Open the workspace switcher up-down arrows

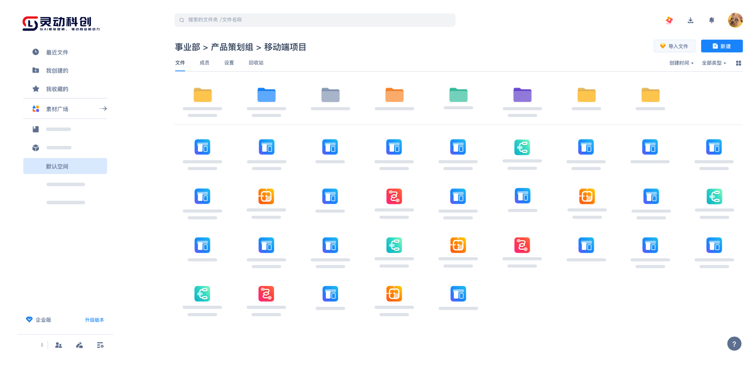coord(42,345)
